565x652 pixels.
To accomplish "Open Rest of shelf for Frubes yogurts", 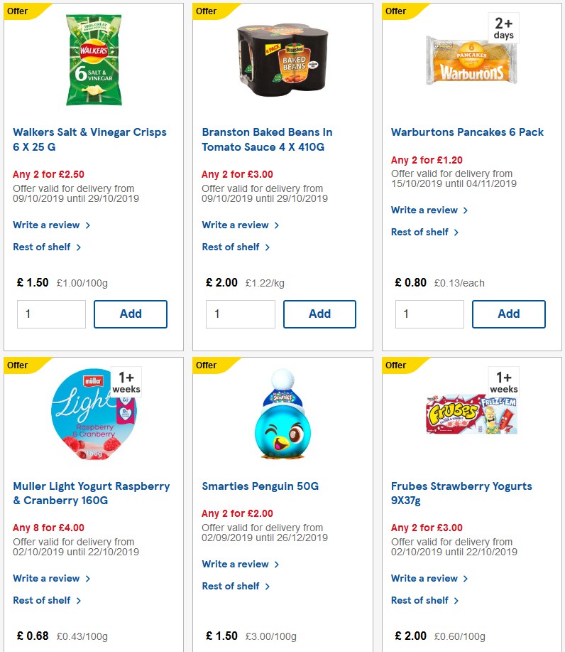I will click(420, 600).
